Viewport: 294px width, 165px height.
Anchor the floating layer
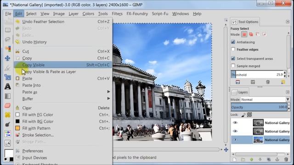point(277,159)
